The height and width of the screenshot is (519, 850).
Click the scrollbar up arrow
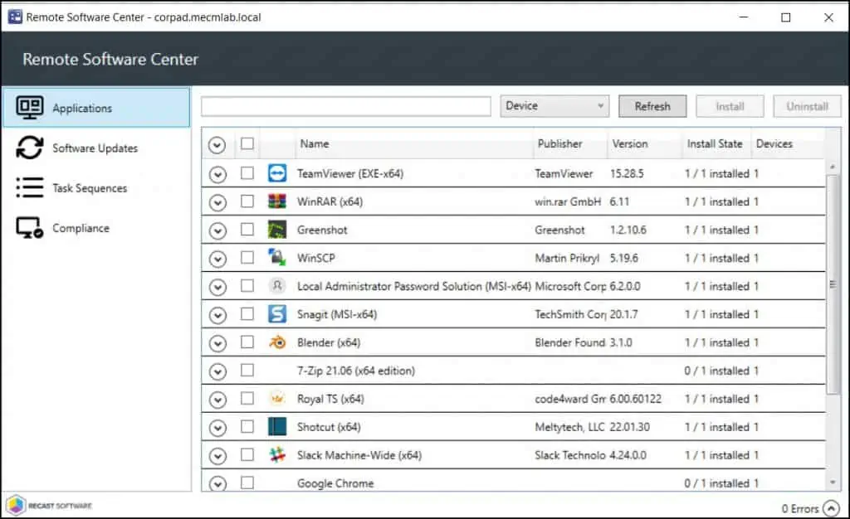click(833, 167)
